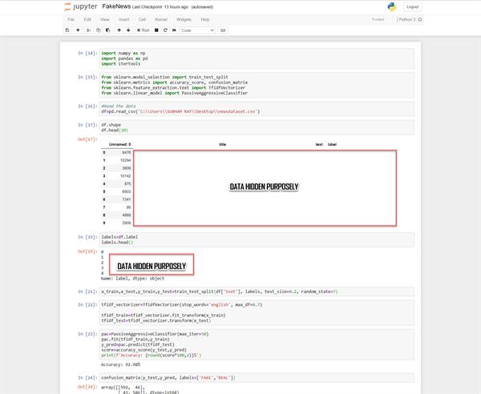Open the File menu
Screen dimensions: 481x394
click(x=71, y=18)
